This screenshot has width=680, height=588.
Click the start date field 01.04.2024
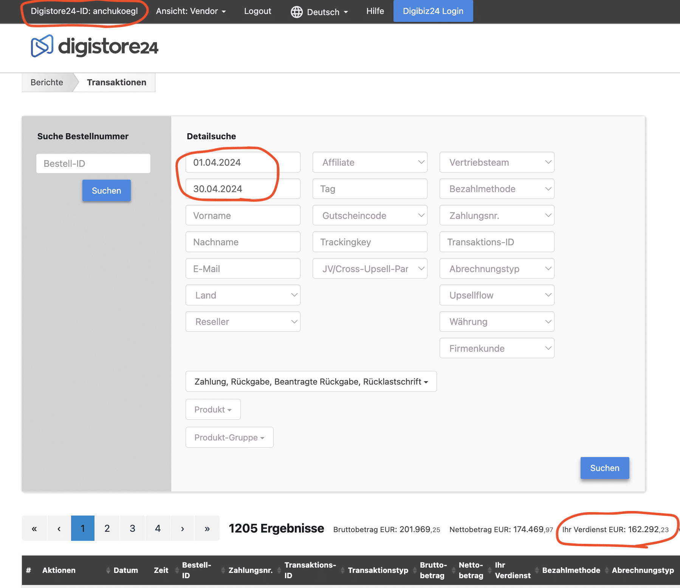point(243,162)
